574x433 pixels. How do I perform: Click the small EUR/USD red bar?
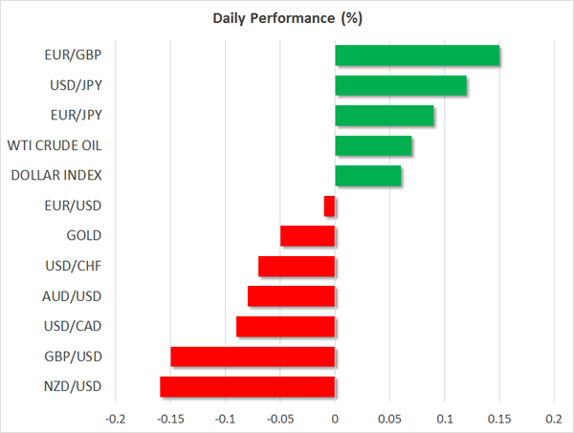coord(330,206)
